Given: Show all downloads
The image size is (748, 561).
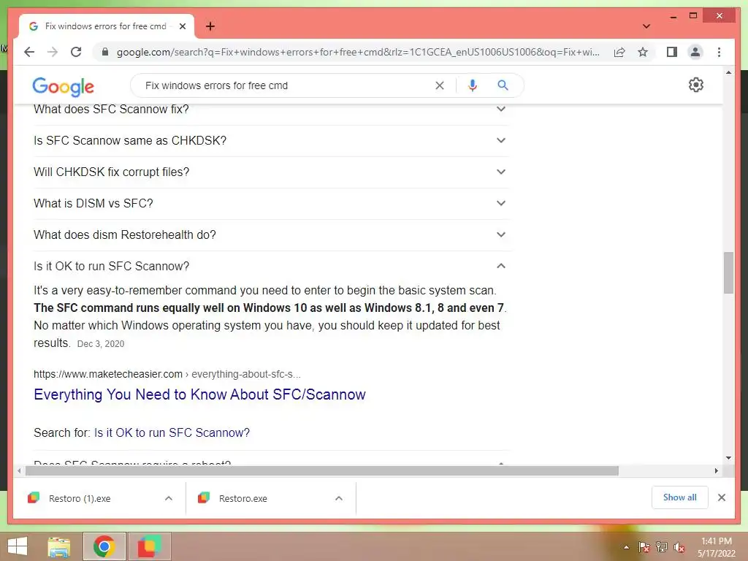Looking at the screenshot, I should point(680,497).
